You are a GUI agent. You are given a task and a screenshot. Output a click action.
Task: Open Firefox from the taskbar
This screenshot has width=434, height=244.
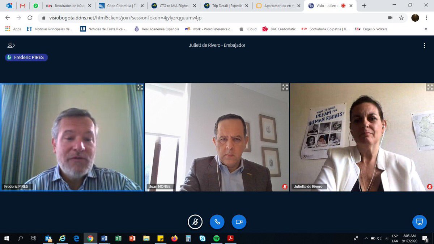click(x=174, y=238)
